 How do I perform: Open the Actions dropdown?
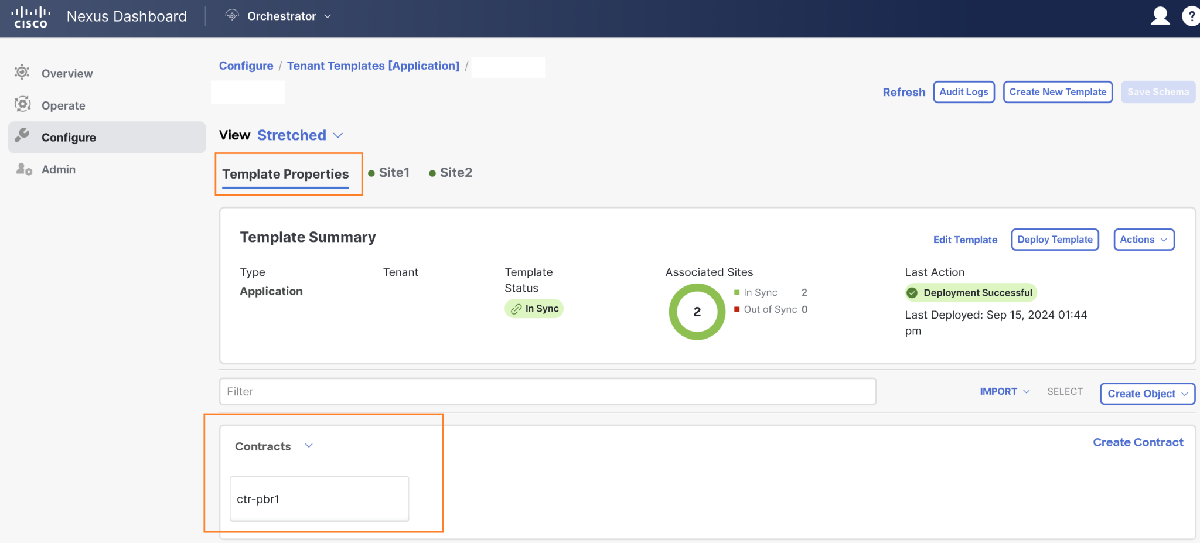tap(1143, 239)
